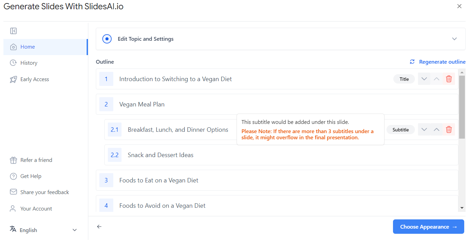Screen dimensions: 469x243
Task: Click the Refer a friend gift icon
Action: tap(13, 160)
